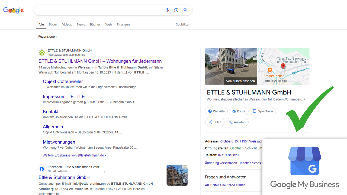This screenshot has width=347, height=195.
Task: Click the Google logo
Action: coord(14,10)
